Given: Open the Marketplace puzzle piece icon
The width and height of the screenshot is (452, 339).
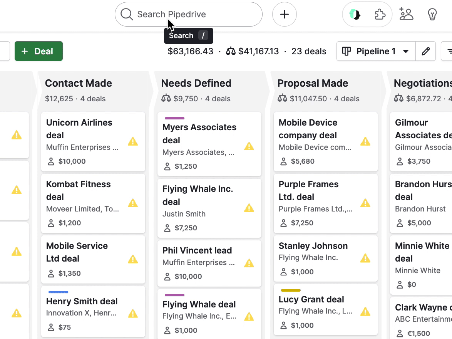Looking at the screenshot, I should pos(380,14).
